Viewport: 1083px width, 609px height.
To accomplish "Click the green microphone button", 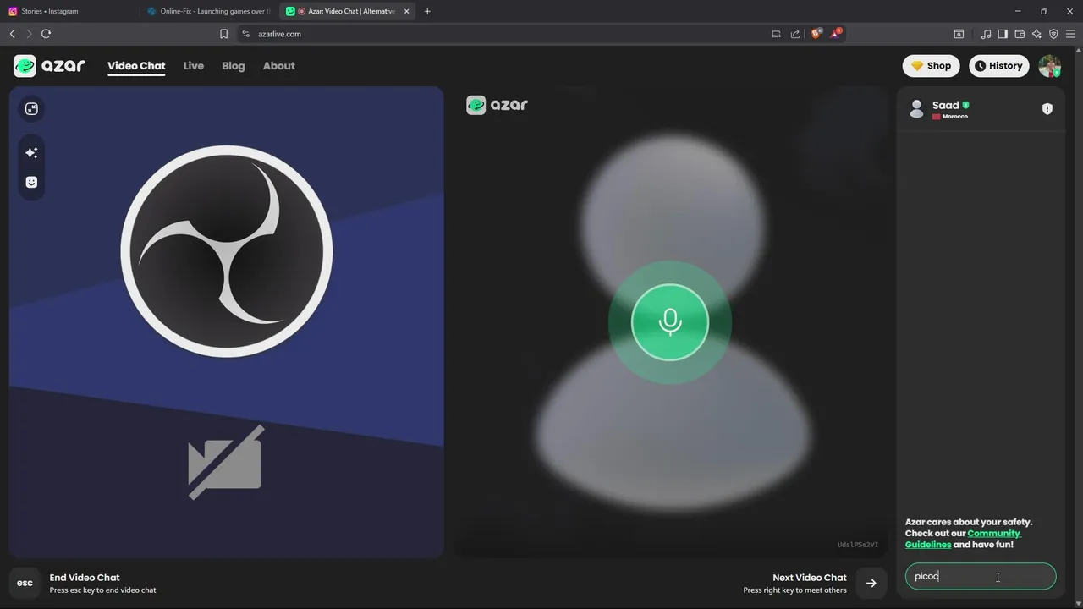I will click(x=670, y=322).
